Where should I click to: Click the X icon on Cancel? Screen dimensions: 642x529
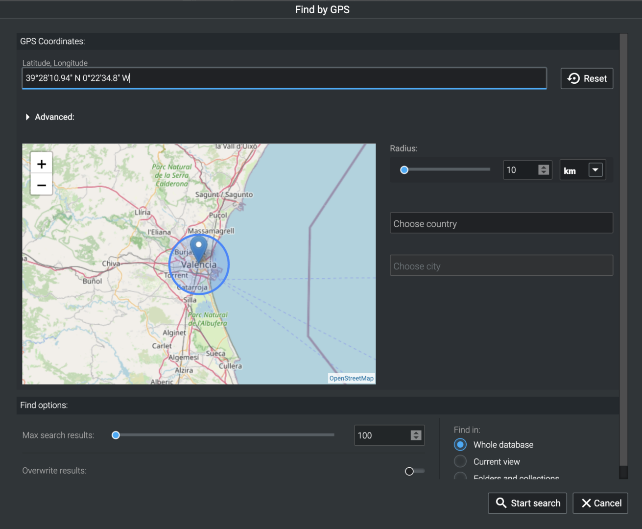(586, 503)
